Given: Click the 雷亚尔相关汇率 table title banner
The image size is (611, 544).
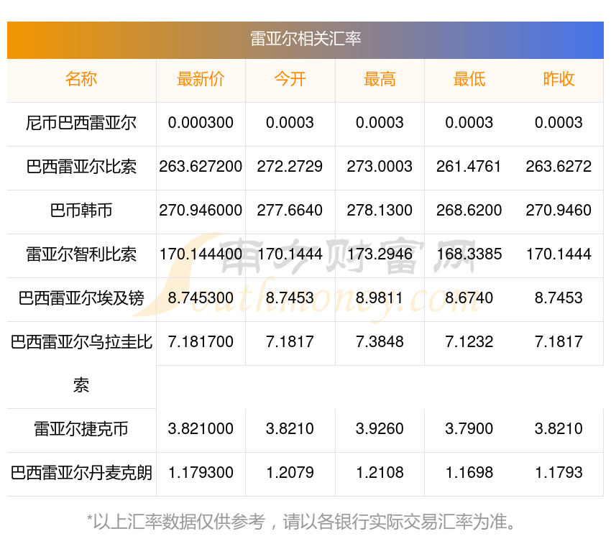Looking at the screenshot, I should 305,39.
